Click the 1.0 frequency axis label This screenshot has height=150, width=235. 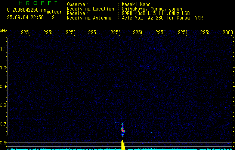[x=3, y=68]
